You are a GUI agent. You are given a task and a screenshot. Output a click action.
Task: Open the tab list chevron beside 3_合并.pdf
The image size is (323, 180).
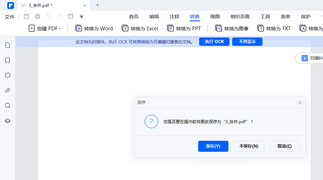coord(23,6)
